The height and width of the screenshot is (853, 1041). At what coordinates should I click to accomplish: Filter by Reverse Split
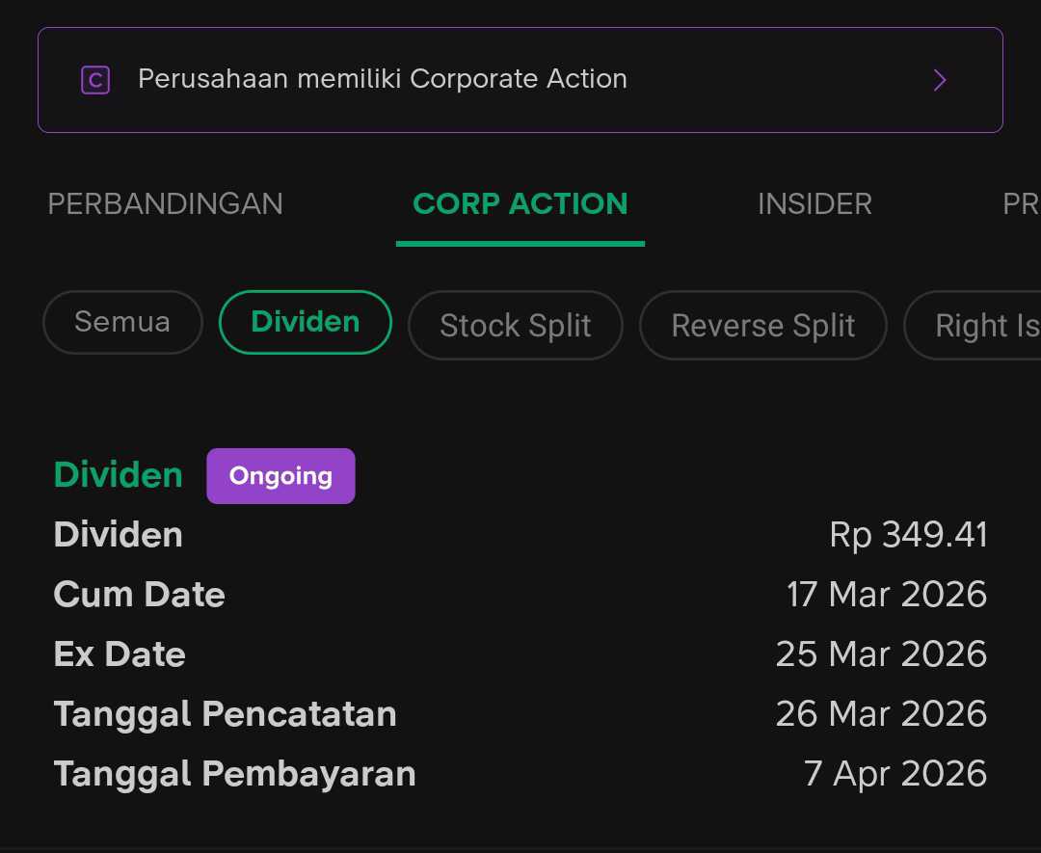tap(763, 326)
